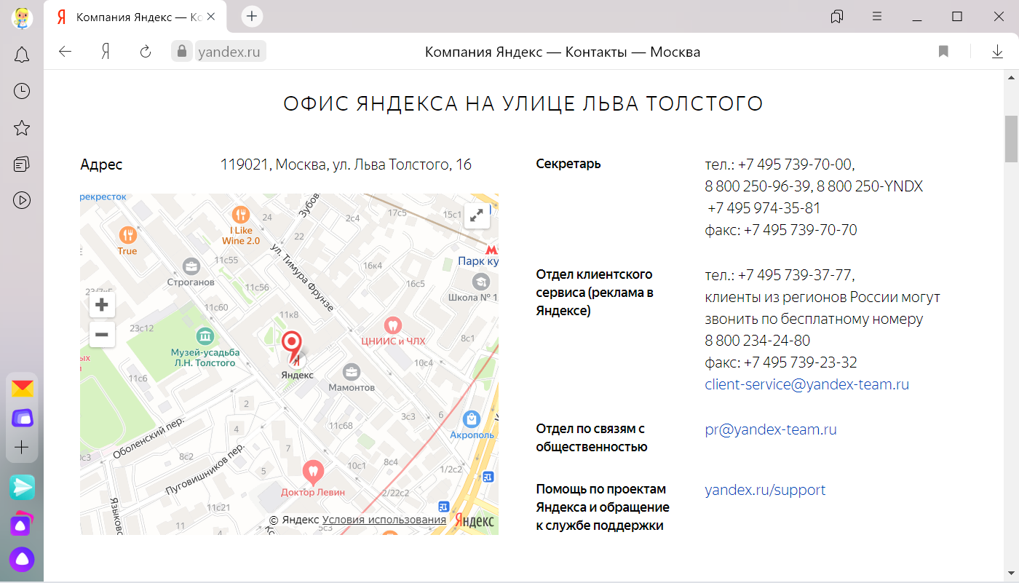
Task: Click the Яндекс logo on map
Action: pyautogui.click(x=475, y=521)
